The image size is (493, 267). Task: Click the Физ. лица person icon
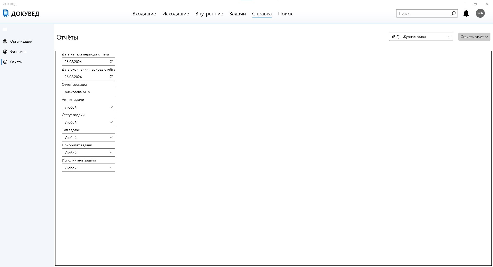click(x=5, y=52)
